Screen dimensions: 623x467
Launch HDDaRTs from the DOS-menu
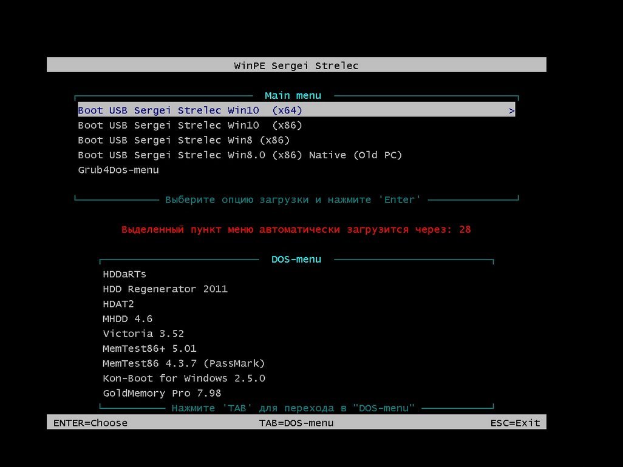pyautogui.click(x=124, y=275)
